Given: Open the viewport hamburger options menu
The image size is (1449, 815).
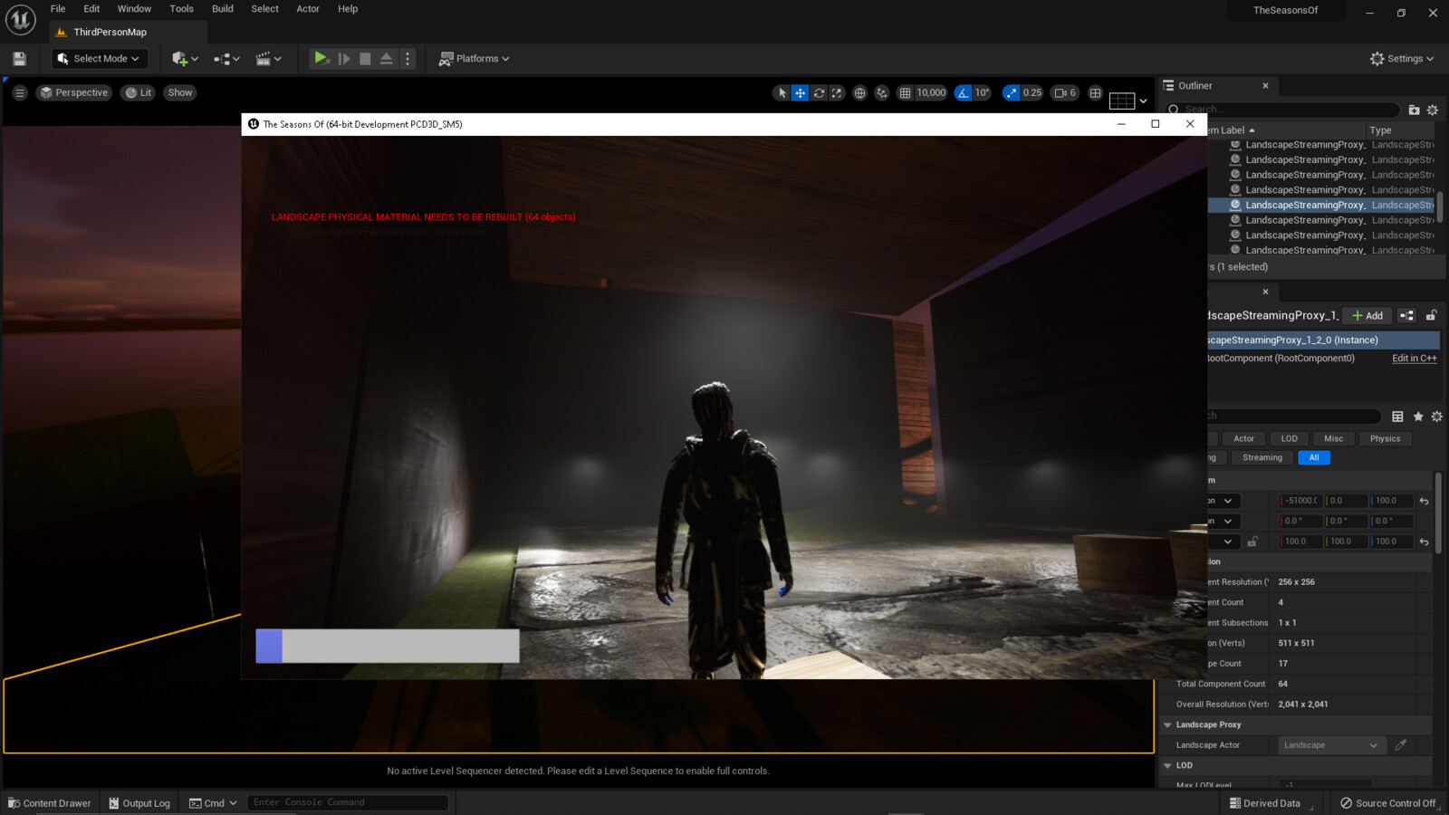Looking at the screenshot, I should coord(20,92).
